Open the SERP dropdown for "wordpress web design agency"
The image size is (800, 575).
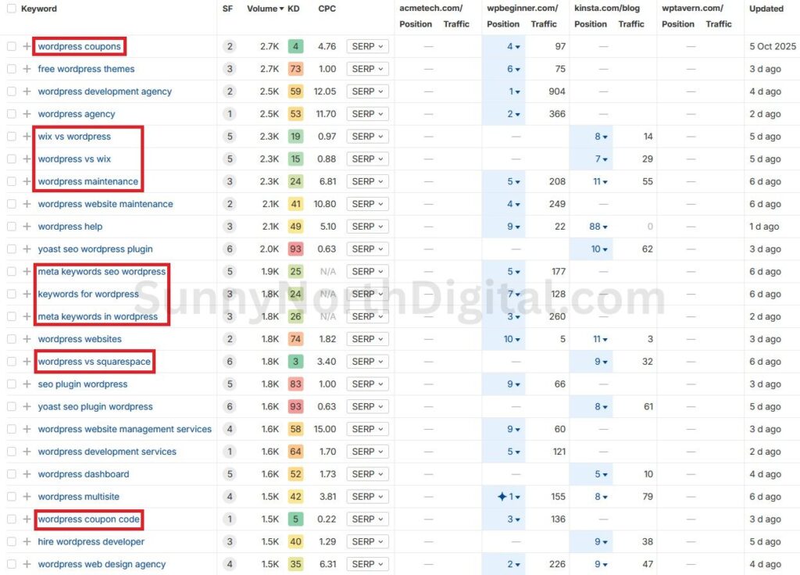pyautogui.click(x=367, y=564)
